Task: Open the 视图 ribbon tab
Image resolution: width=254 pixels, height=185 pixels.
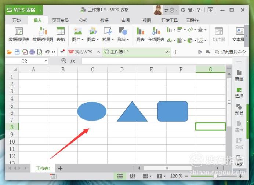Action: click(147, 21)
